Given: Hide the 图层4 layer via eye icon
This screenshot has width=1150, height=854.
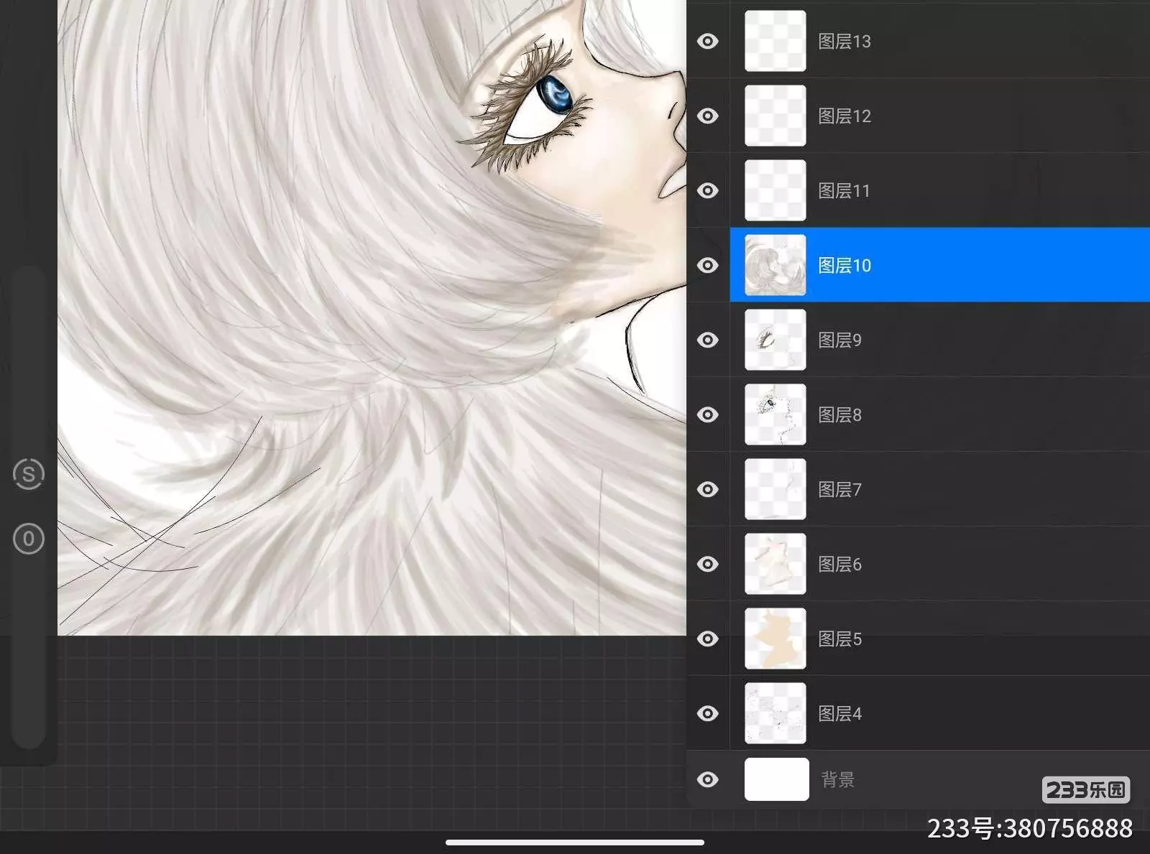Looking at the screenshot, I should coord(708,714).
